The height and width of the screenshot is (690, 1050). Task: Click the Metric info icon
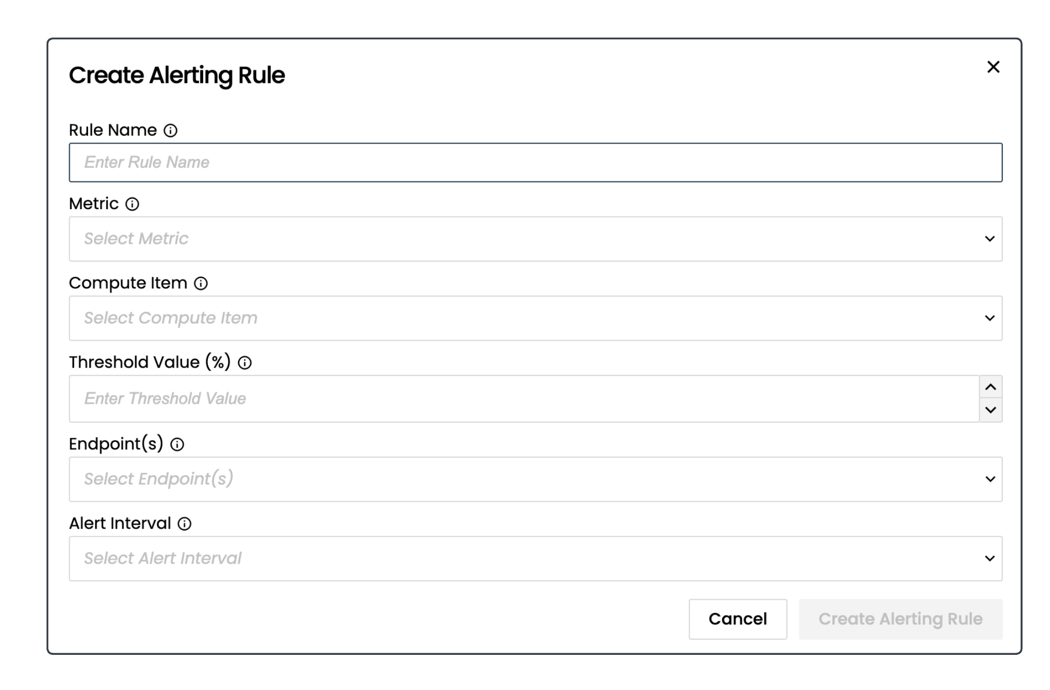coord(132,204)
